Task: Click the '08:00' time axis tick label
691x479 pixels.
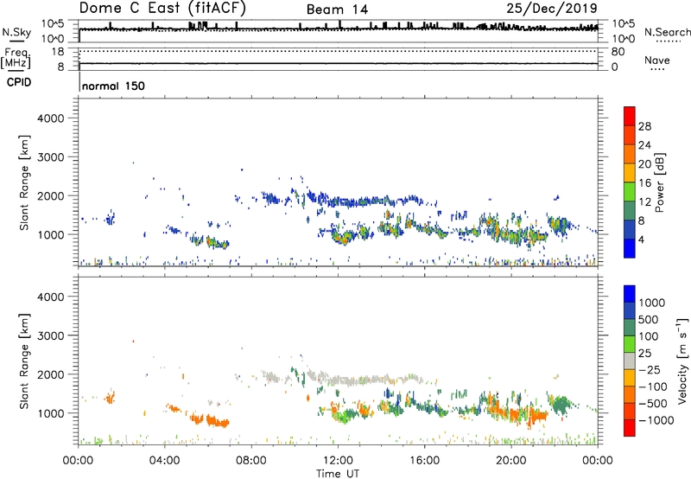Action: [250, 461]
